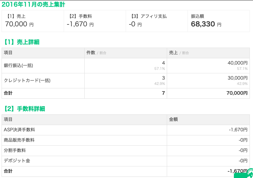The width and height of the screenshot is (253, 178).
Task: Click the 【1】売上詳細 section heading
Action: pyautogui.click(x=21, y=42)
